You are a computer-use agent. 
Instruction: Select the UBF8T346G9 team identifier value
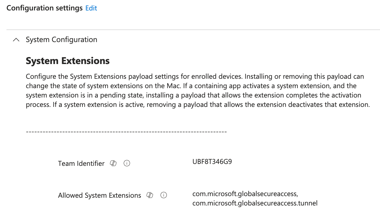(x=212, y=162)
